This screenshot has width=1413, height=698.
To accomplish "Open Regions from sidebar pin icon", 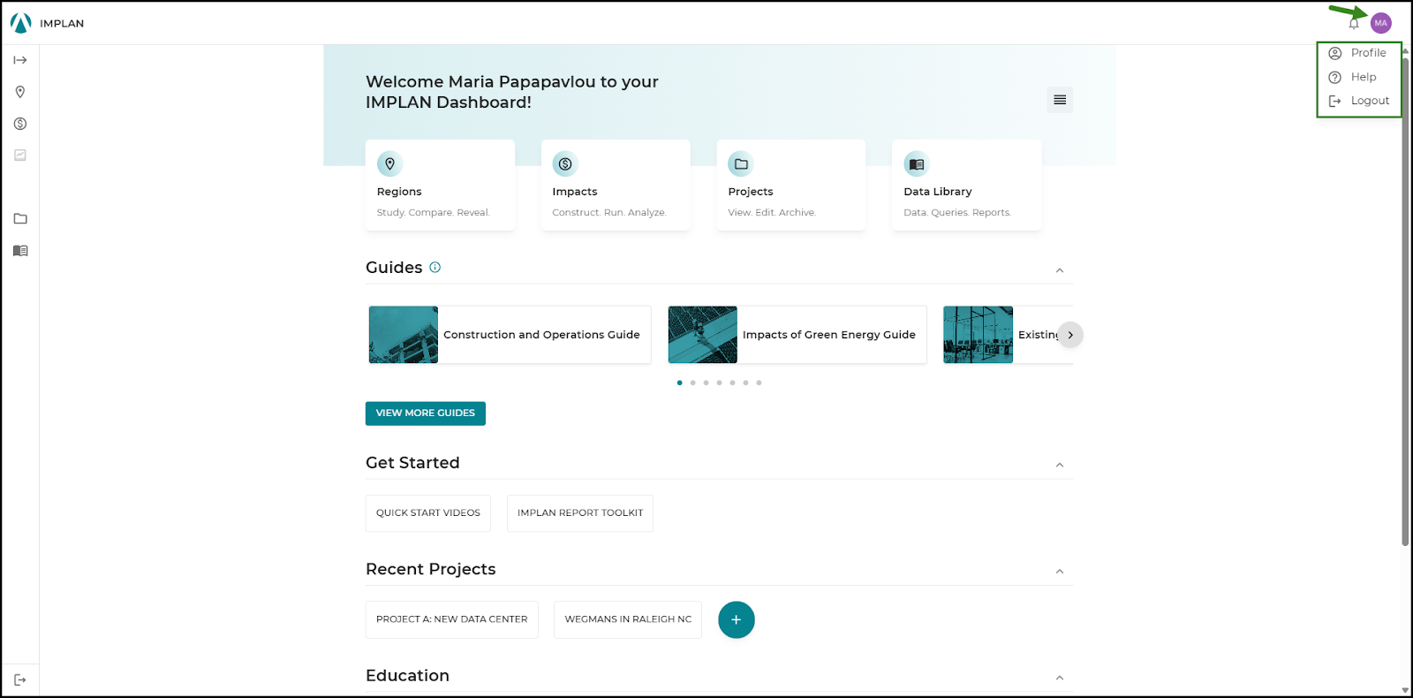I will pos(20,92).
